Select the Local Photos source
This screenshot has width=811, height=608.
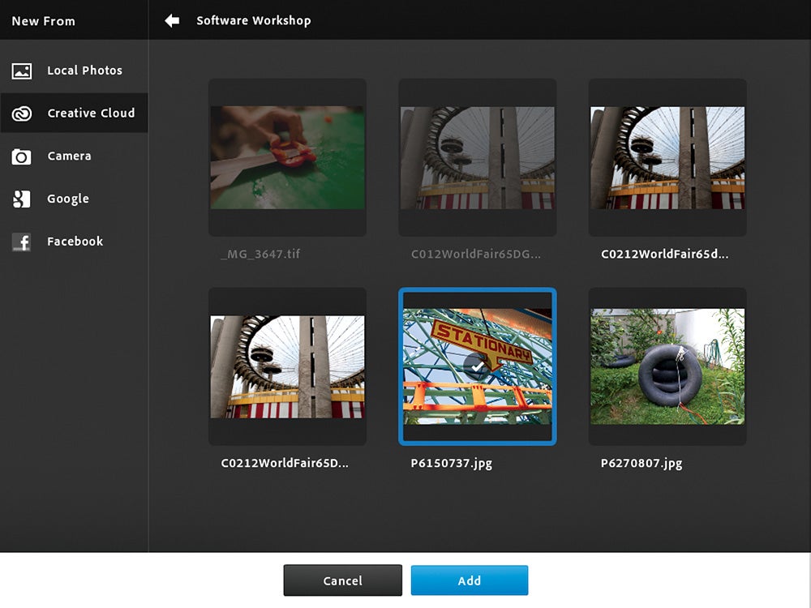point(84,71)
